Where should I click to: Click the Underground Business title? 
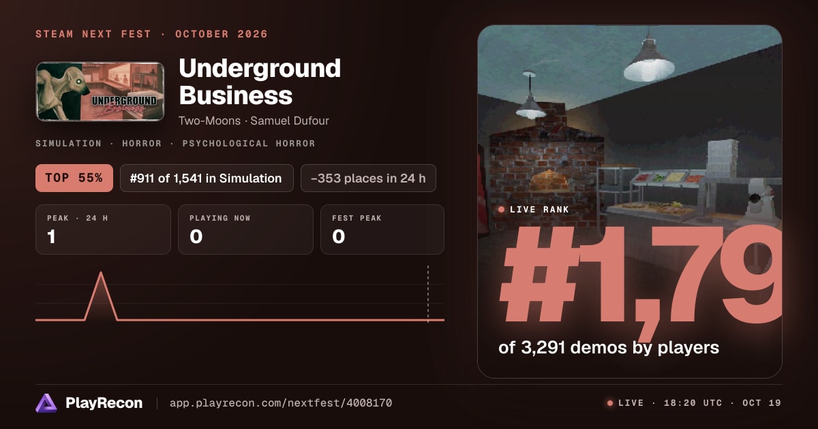260,82
